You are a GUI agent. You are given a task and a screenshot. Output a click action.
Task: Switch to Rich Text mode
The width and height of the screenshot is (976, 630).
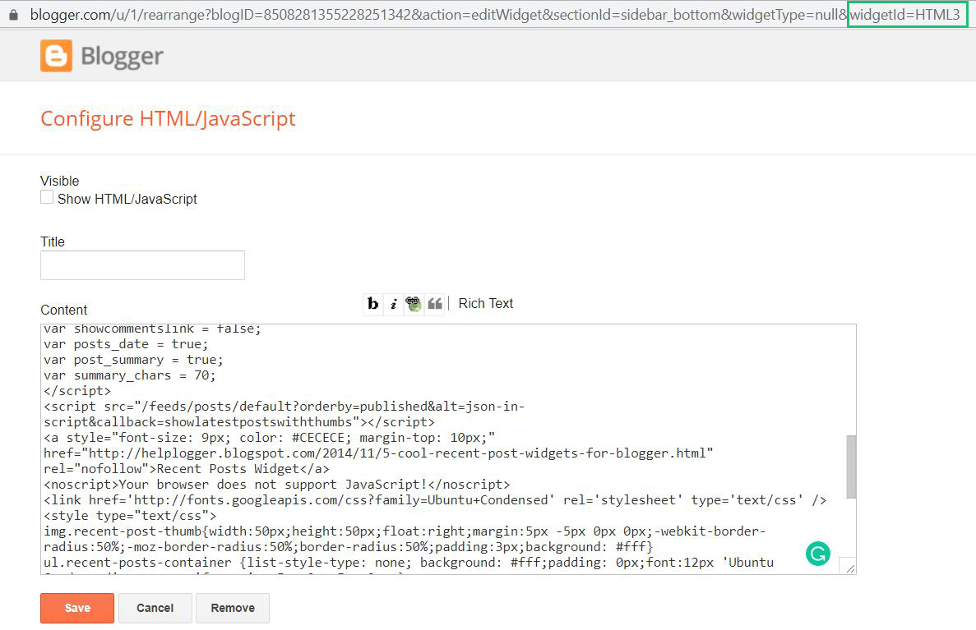(485, 303)
